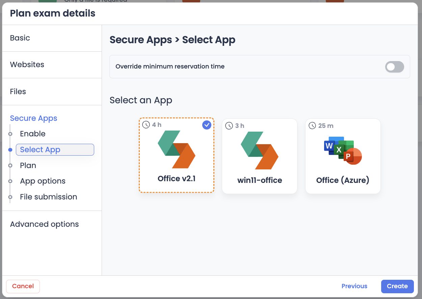Image resolution: width=422 pixels, height=299 pixels.
Task: Select the Select App step
Action: pos(40,149)
